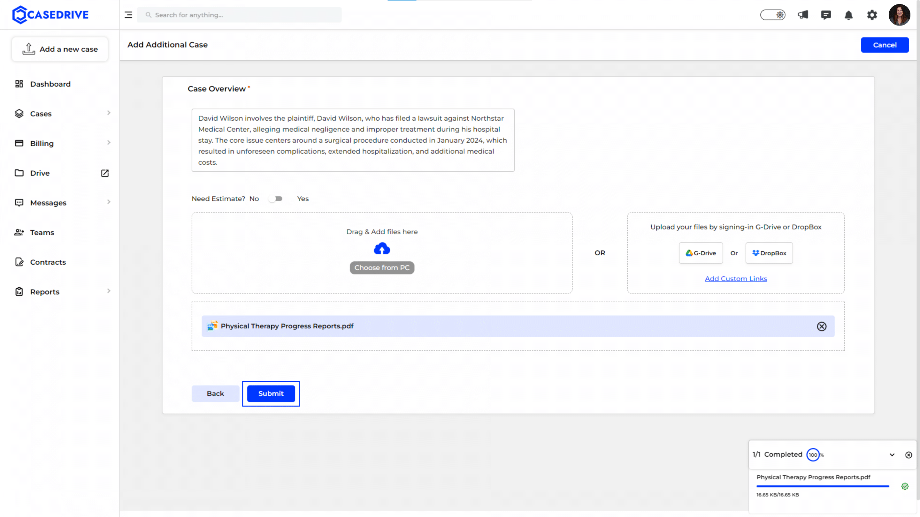Click Choose from PC button

382,268
